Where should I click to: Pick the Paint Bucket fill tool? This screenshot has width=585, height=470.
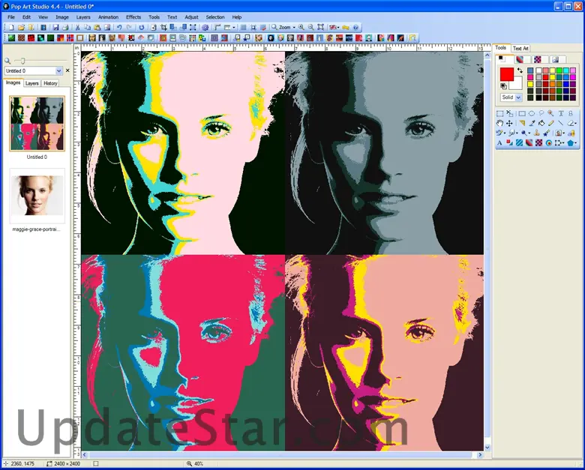point(541,123)
